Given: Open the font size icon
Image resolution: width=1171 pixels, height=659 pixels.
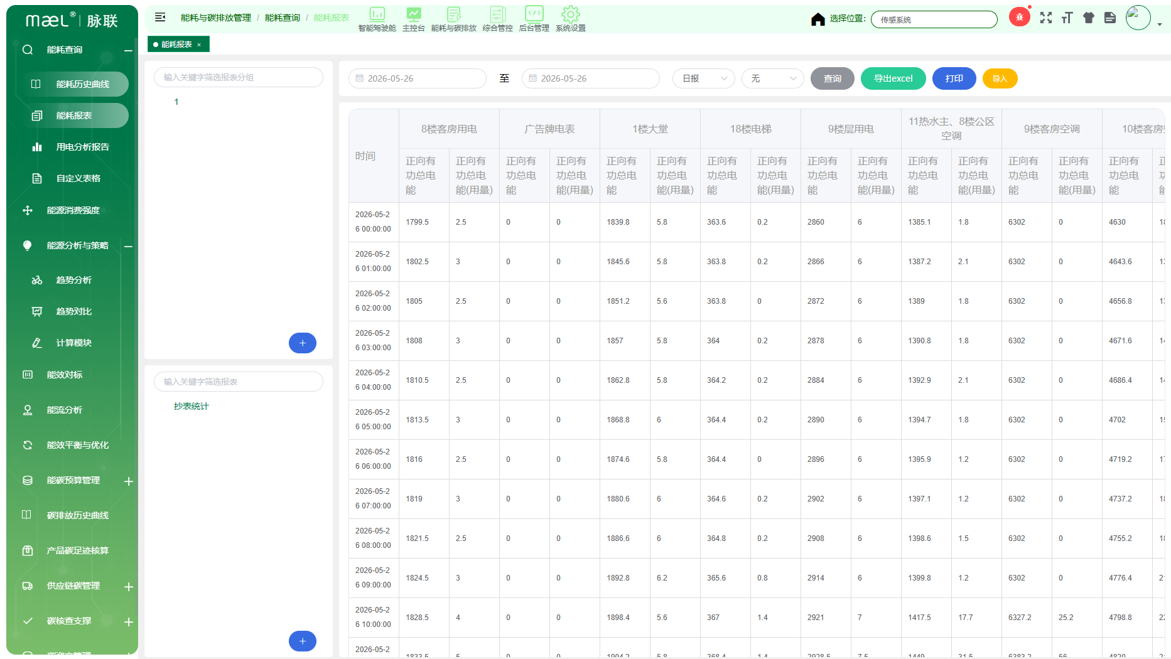Looking at the screenshot, I should coord(1067,18).
